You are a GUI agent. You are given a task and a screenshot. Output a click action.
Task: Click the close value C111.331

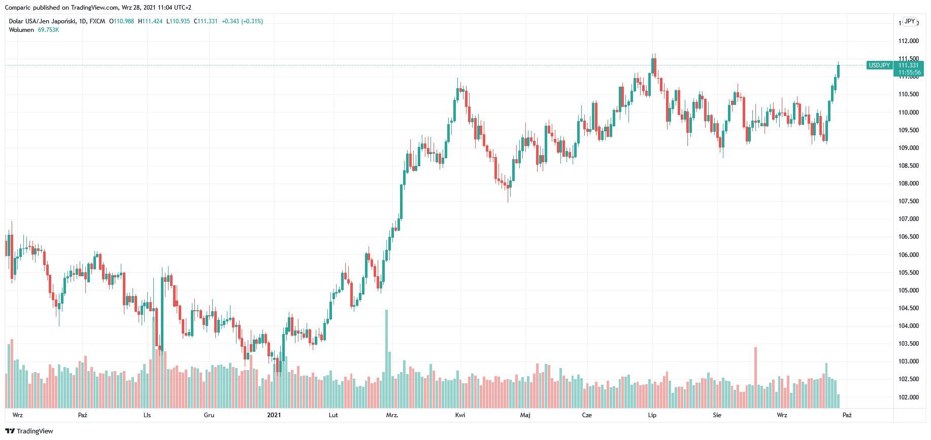[206, 21]
